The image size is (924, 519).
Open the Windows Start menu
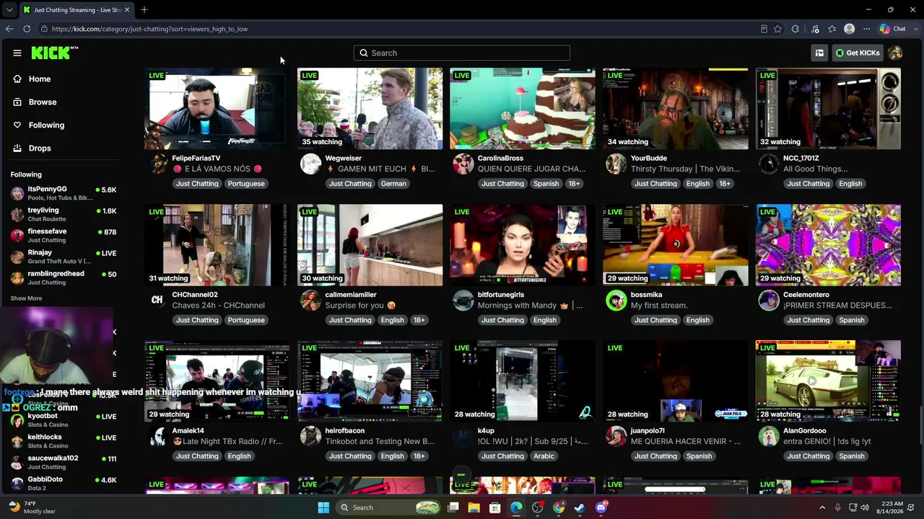click(323, 507)
